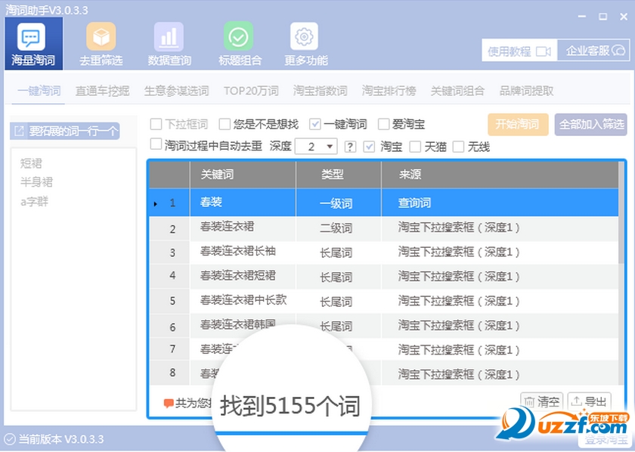Click the 短裙 entry in word list

31,163
